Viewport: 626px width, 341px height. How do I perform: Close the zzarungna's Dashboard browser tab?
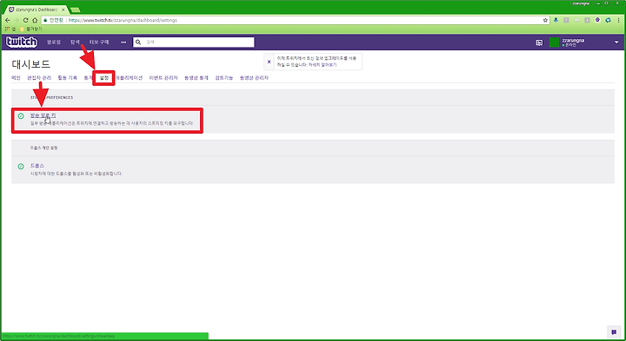[x=63, y=10]
